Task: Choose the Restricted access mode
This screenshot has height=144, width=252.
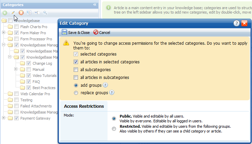Action: (114, 129)
